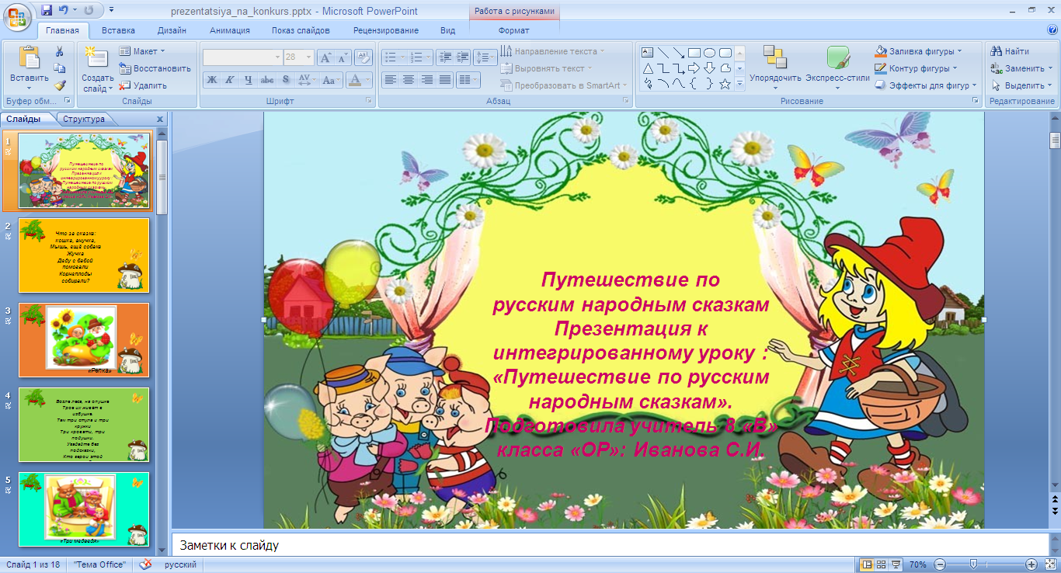Toggle bold Ж formatting
Image resolution: width=1061 pixels, height=573 pixels.
coord(212,79)
